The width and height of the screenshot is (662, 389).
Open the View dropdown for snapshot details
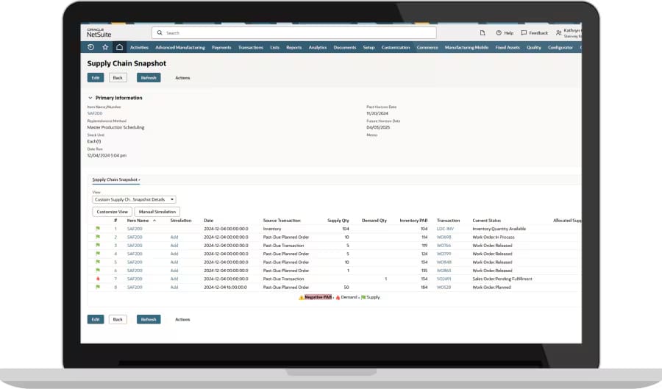(134, 199)
